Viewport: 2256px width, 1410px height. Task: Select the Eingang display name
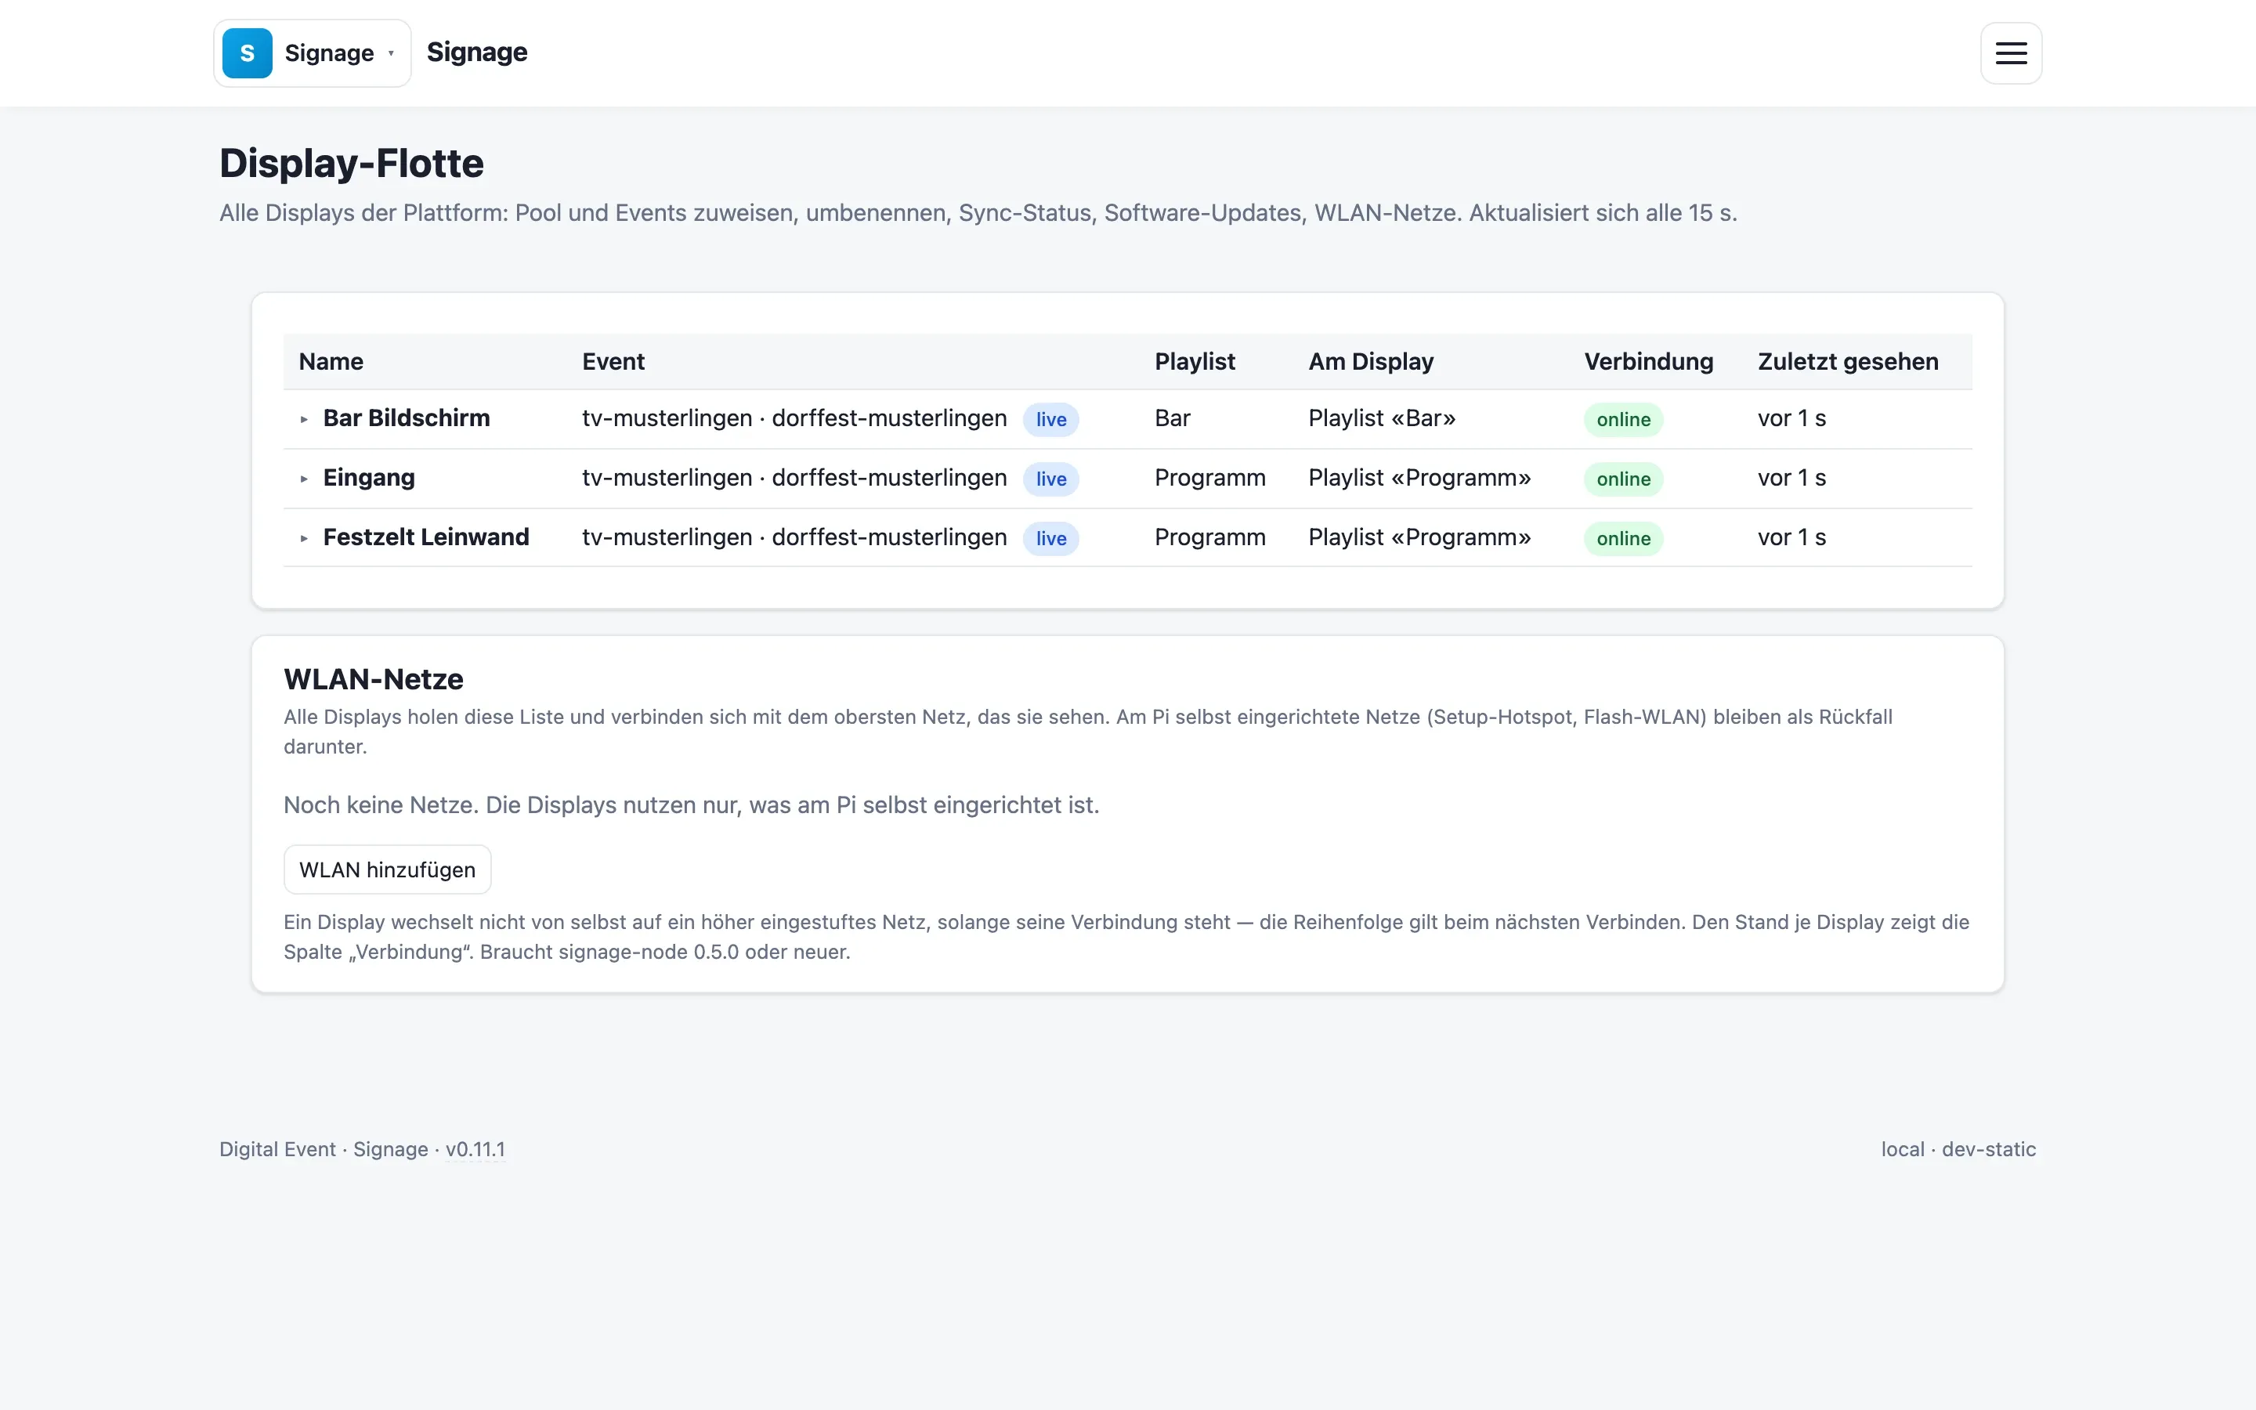tap(369, 478)
